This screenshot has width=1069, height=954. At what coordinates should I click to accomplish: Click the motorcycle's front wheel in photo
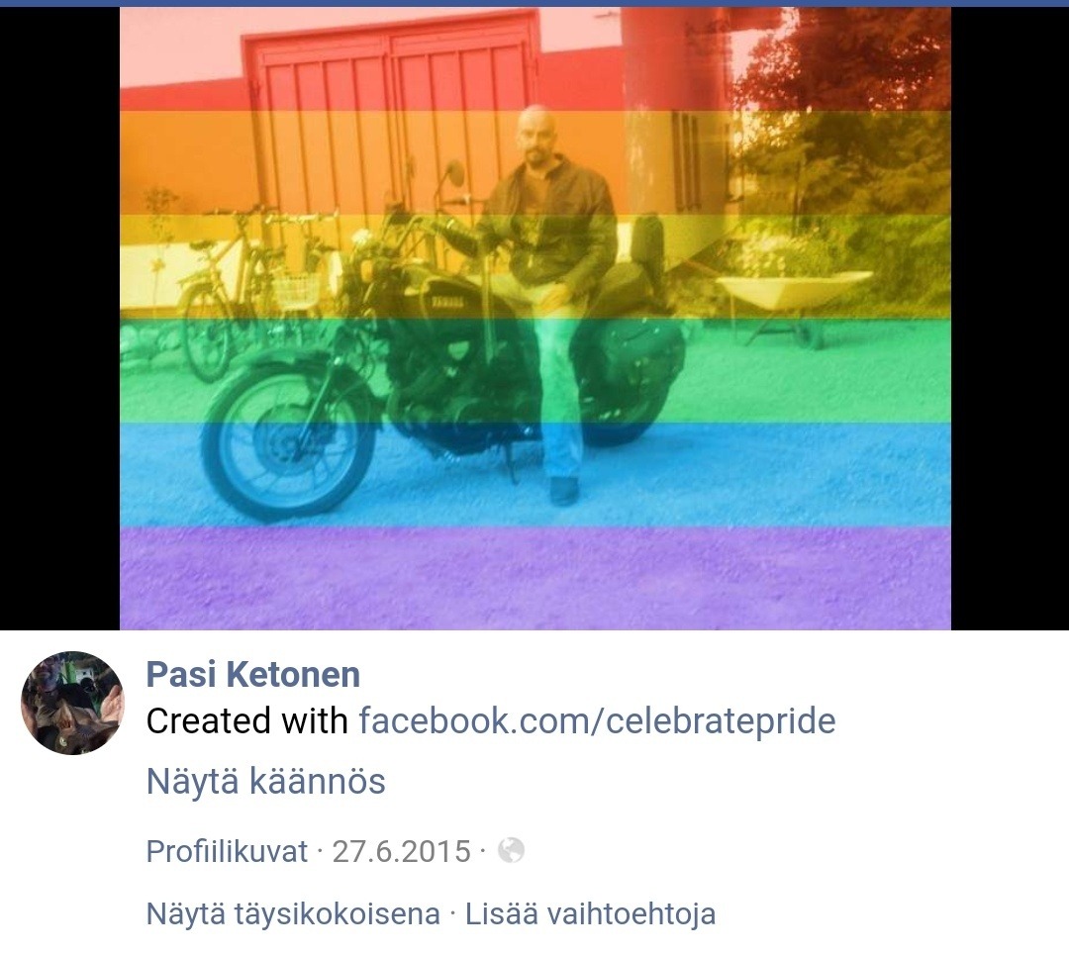(x=288, y=441)
